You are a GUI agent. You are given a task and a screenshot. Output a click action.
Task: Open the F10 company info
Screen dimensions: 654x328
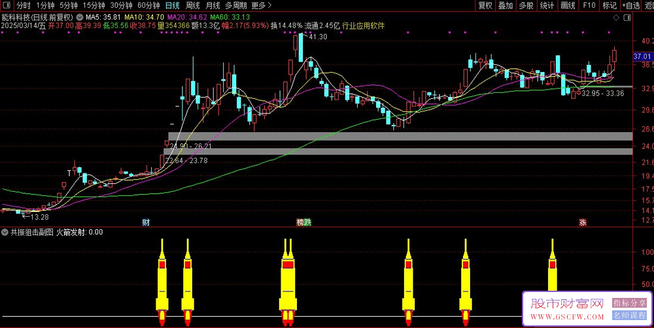pyautogui.click(x=589, y=5)
